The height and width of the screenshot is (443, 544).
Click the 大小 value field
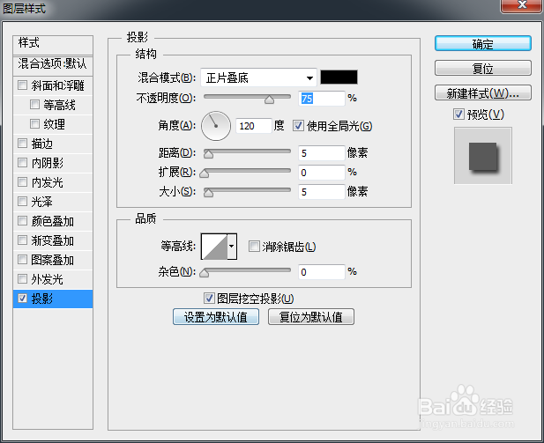click(322, 192)
